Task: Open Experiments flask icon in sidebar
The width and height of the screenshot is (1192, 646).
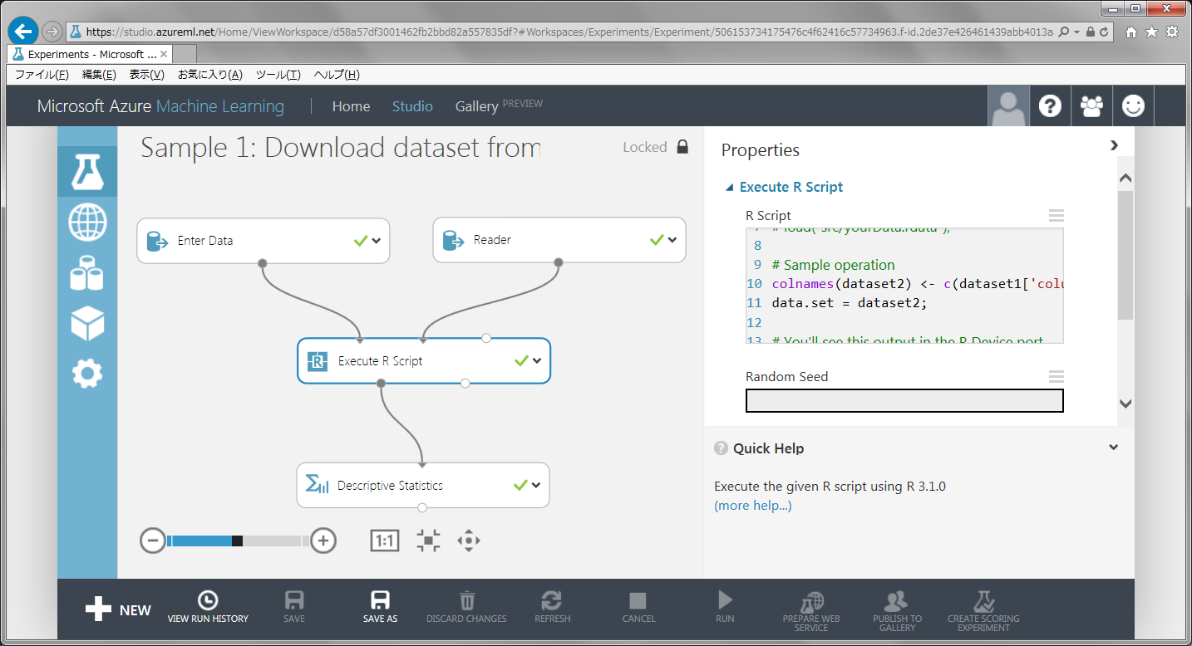Action: (87, 171)
